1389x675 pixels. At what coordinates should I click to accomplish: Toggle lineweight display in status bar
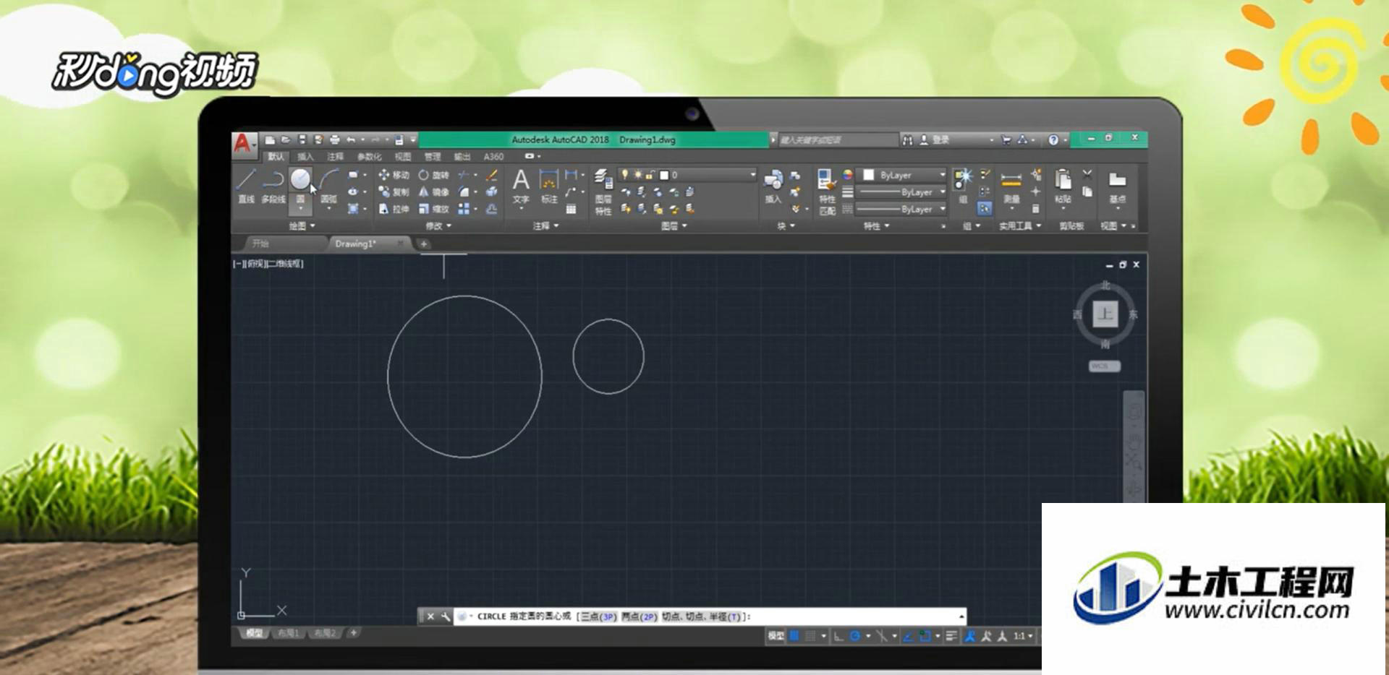tap(951, 636)
